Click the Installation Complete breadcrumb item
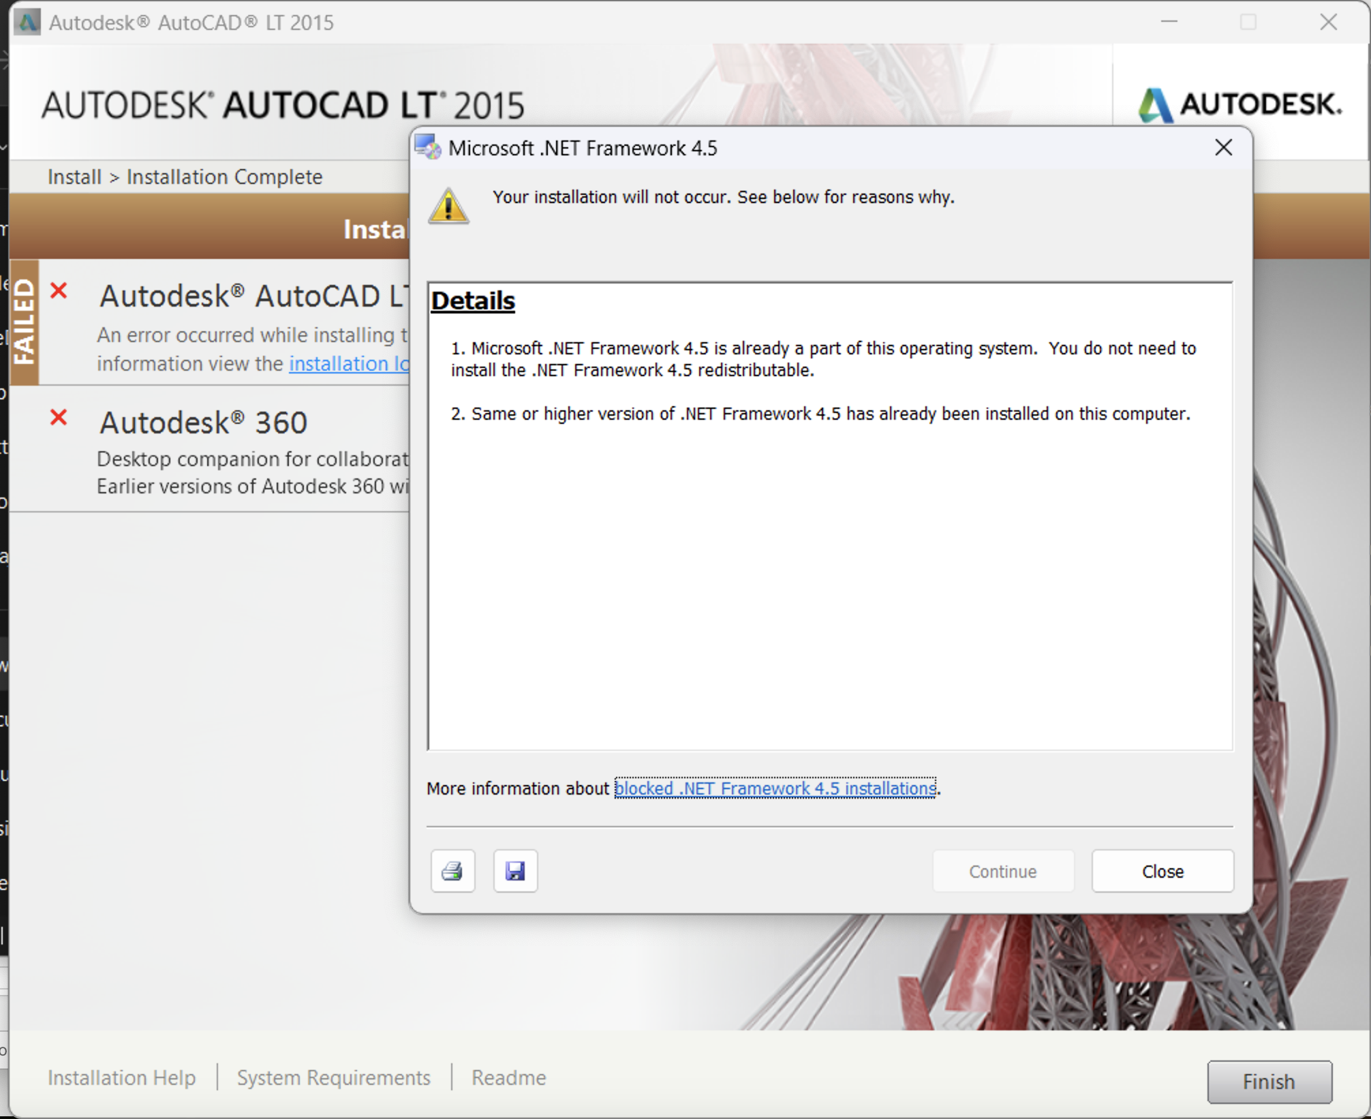 point(224,177)
